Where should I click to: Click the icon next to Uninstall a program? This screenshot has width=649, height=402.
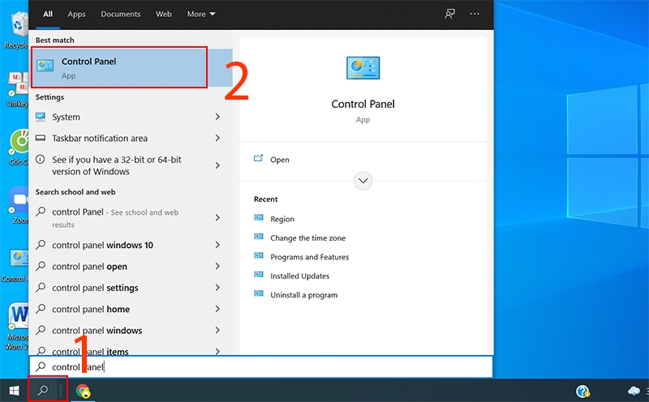coord(259,293)
